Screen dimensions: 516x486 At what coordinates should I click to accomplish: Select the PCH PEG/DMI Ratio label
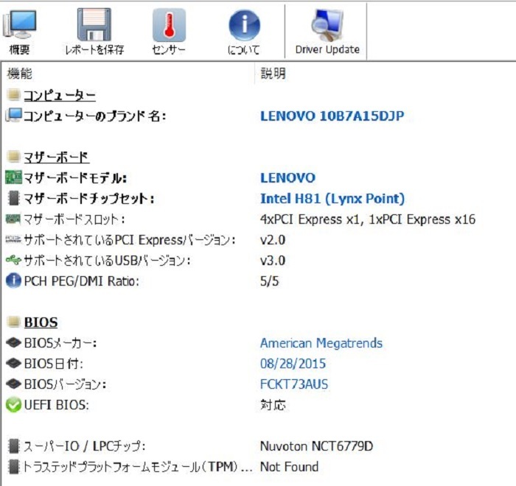[82, 281]
